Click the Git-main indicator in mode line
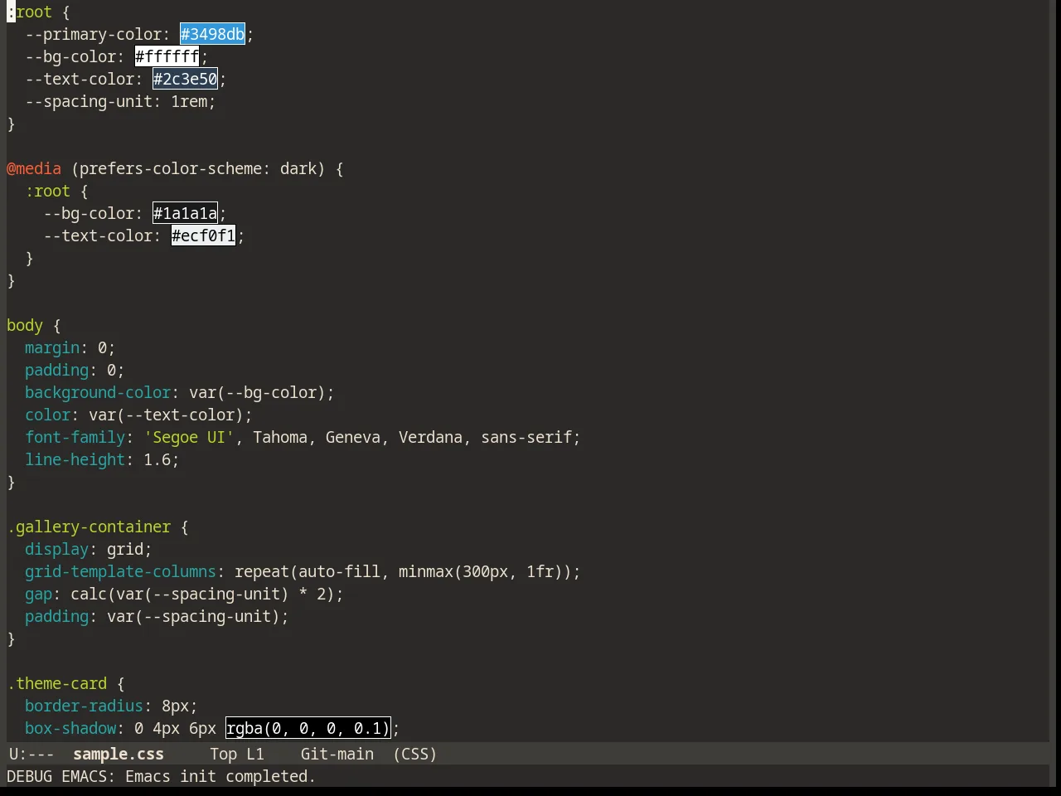 click(337, 754)
